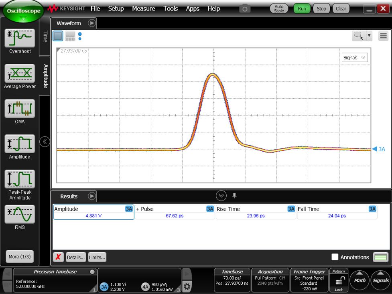Open the Math functions button
This screenshot has width=392, height=294.
pos(360,280)
